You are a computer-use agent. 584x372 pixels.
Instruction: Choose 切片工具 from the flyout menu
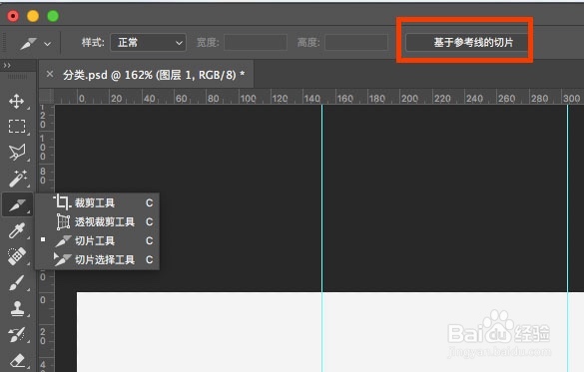tap(97, 240)
